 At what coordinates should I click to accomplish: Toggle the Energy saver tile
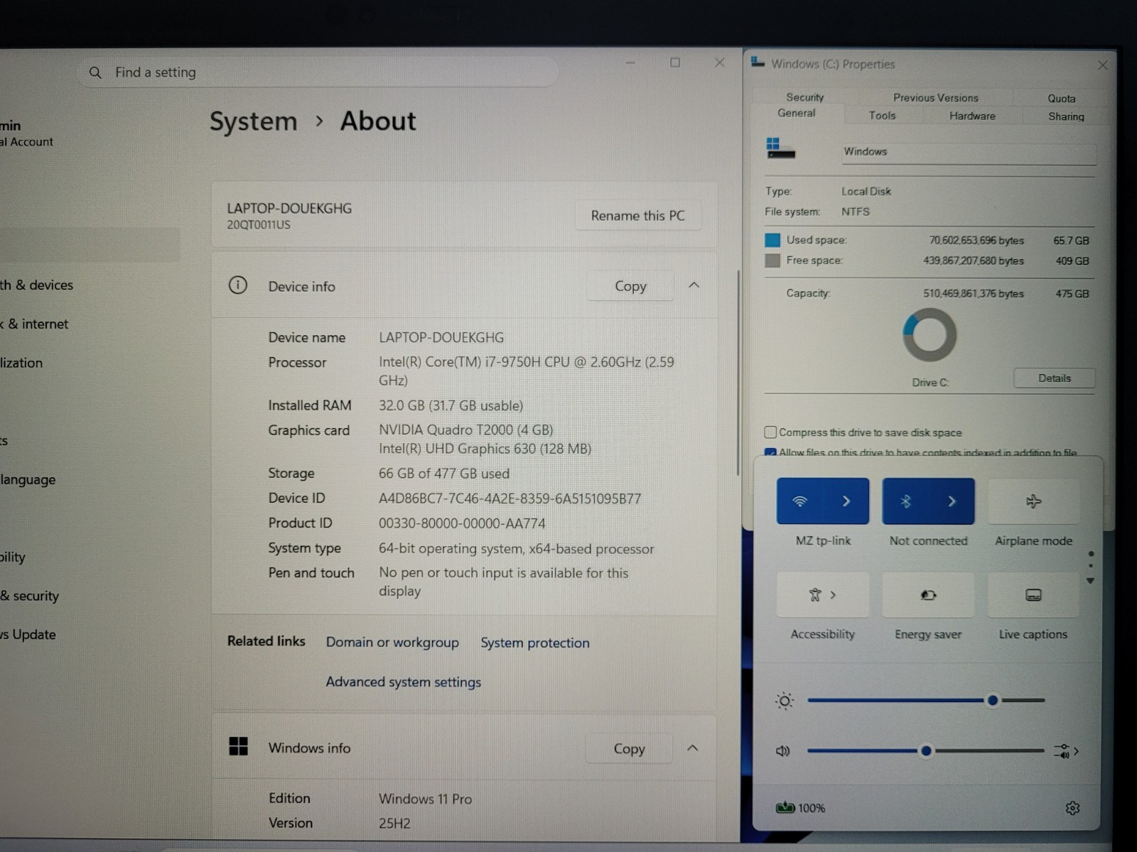click(928, 595)
